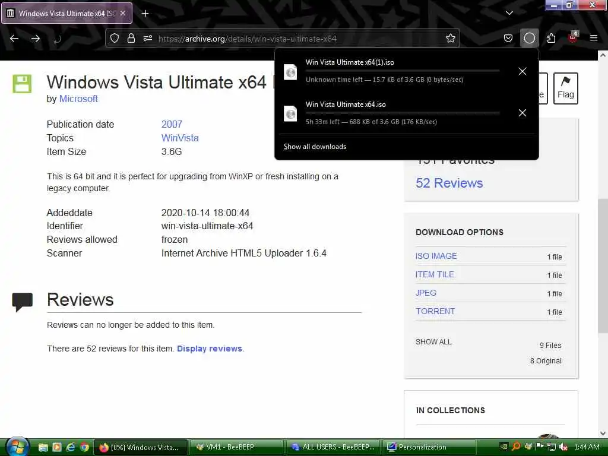The height and width of the screenshot is (456, 608).
Task: Click the page vertical scrollbar thumb
Action: pos(603,266)
